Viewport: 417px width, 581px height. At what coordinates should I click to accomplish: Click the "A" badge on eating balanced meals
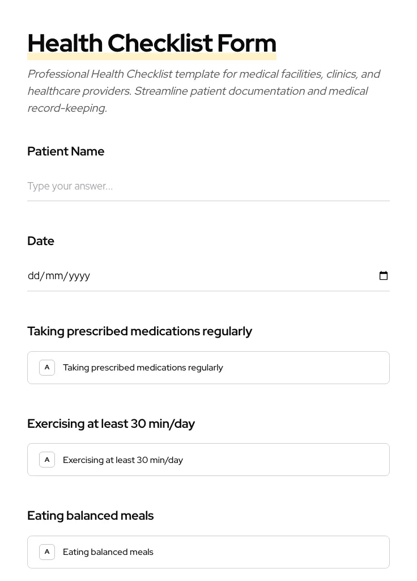coord(47,551)
